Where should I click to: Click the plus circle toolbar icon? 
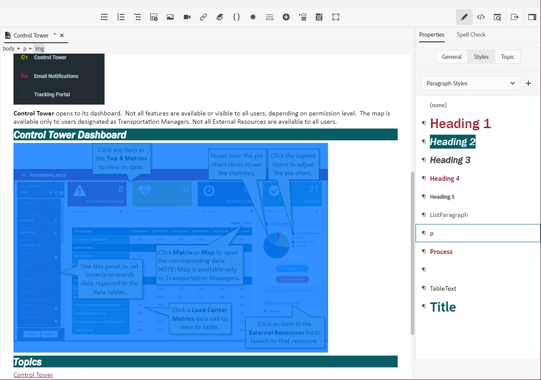pos(286,17)
